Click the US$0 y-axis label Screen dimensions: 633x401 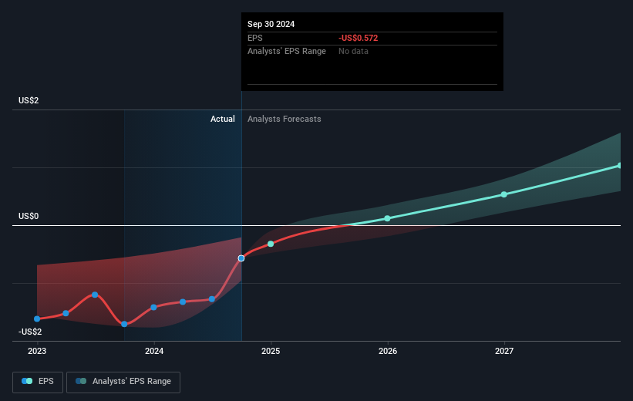[29, 216]
